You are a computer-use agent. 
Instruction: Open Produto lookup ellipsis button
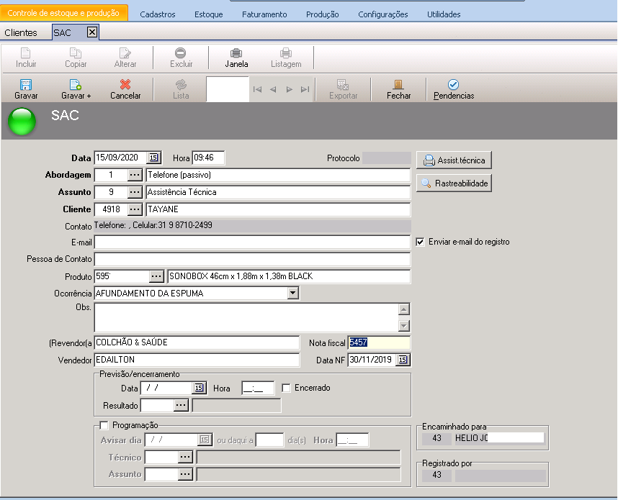point(157,277)
